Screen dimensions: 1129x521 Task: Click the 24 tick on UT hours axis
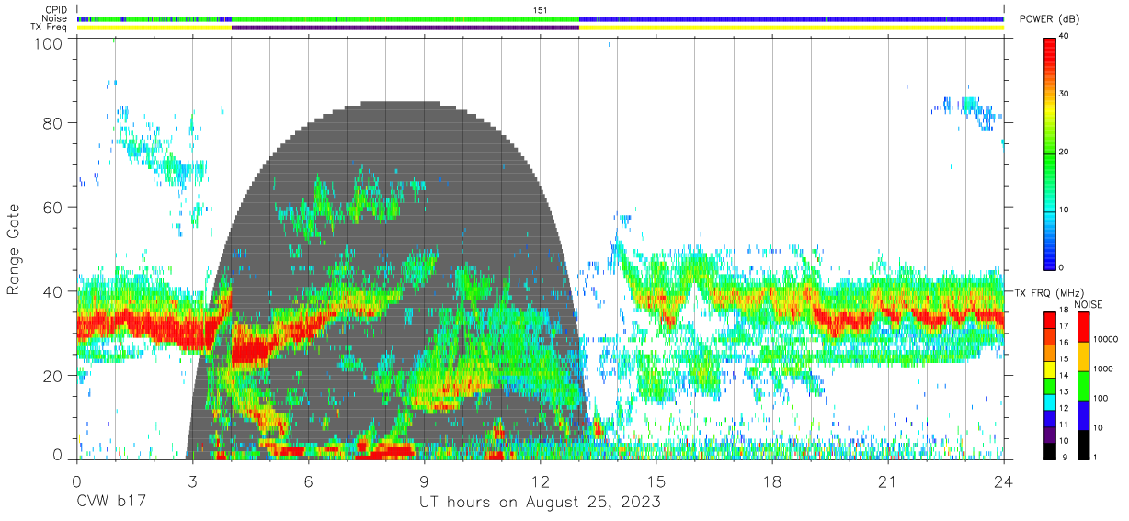1003,481
